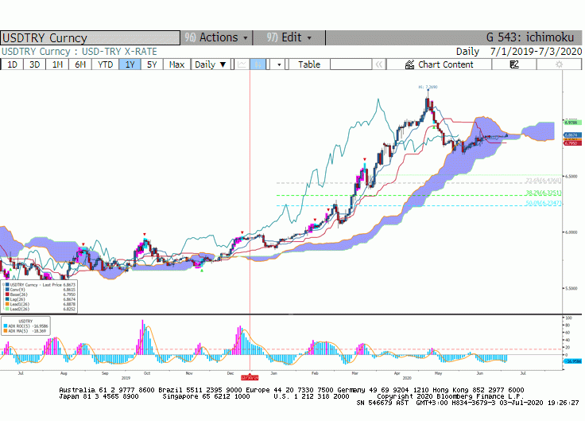Click the -16.9586 ADX axis value tag
The width and height of the screenshot is (585, 421).
tap(573, 361)
